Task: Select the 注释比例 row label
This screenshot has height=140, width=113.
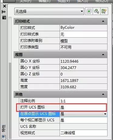Action: coord(39,101)
